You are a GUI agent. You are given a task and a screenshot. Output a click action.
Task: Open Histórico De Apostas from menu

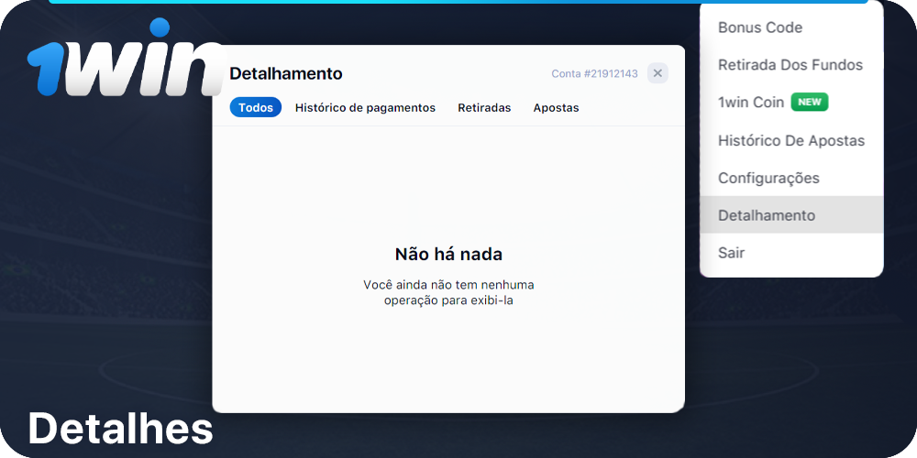(790, 140)
